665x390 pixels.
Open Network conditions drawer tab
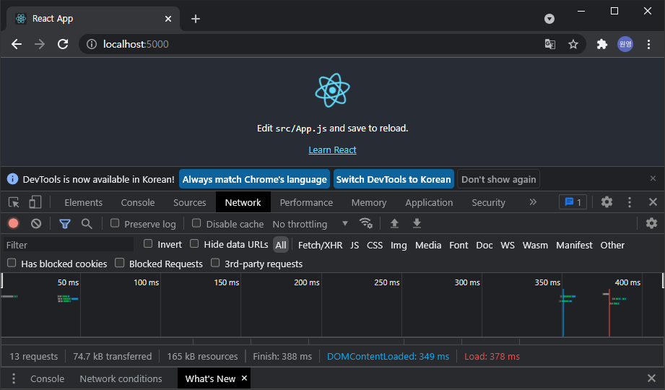pyautogui.click(x=121, y=378)
